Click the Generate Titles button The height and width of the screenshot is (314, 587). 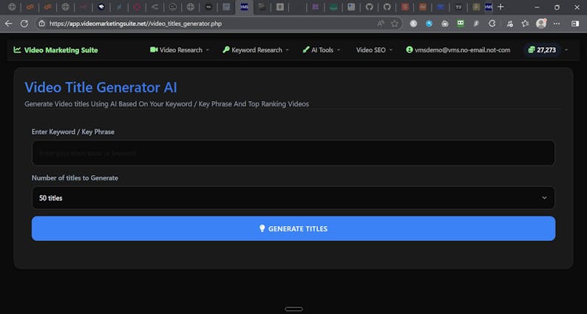293,228
